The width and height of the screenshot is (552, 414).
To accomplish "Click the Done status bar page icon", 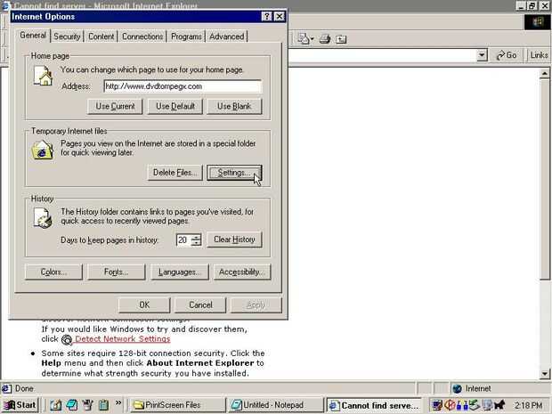I will pos(6,388).
